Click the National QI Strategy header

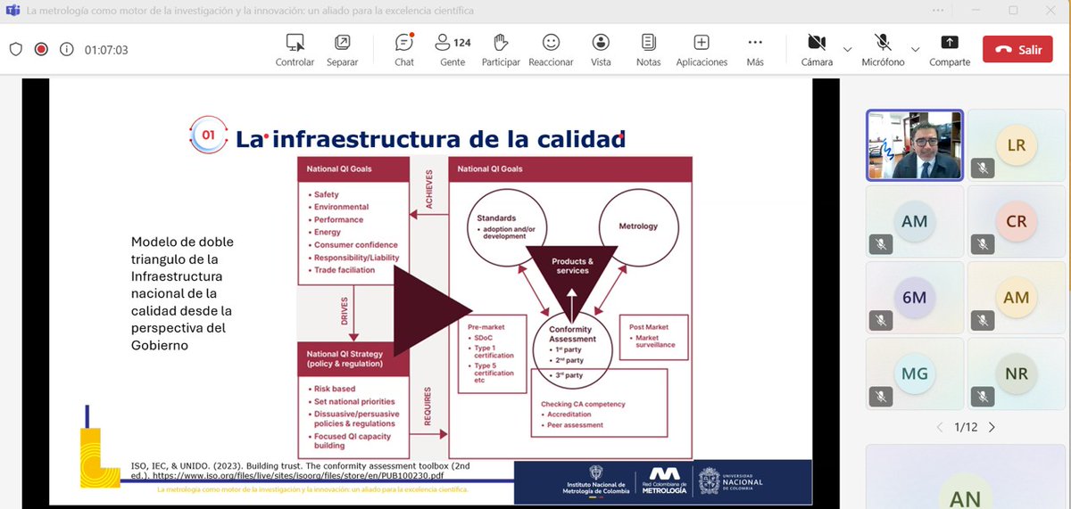pos(353,358)
